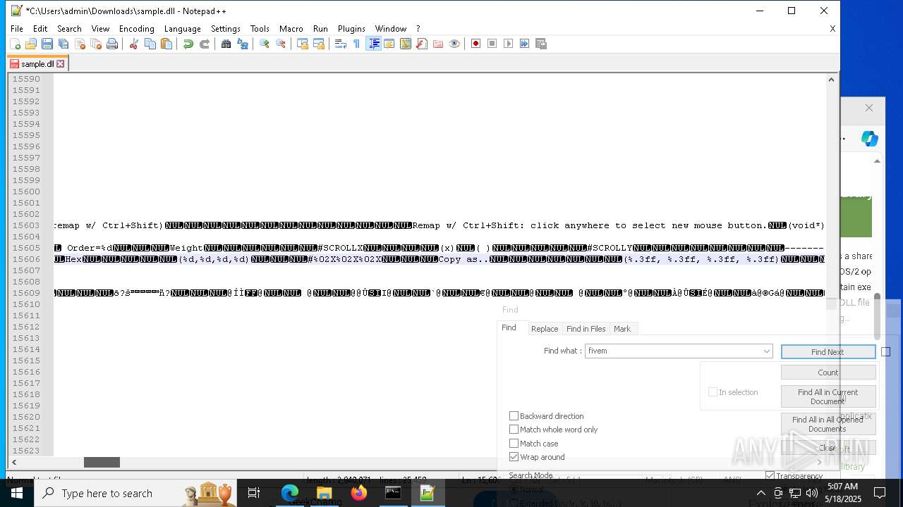Screen dimensions: 903x507
Task: Toggle the indent guide toolbar icon
Action: coord(373,44)
